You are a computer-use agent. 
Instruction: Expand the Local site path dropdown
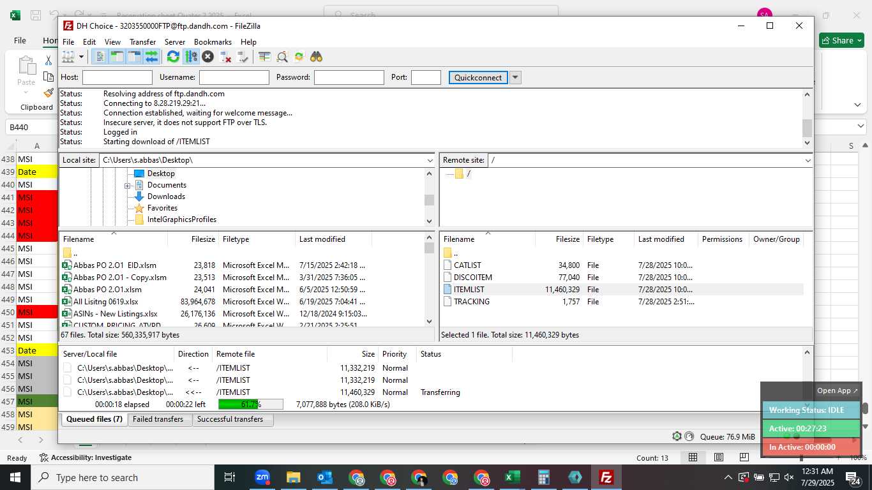pyautogui.click(x=430, y=160)
